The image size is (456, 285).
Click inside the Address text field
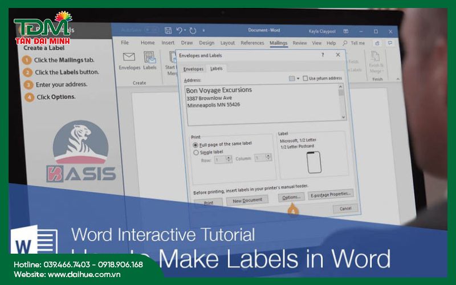[x=262, y=103]
